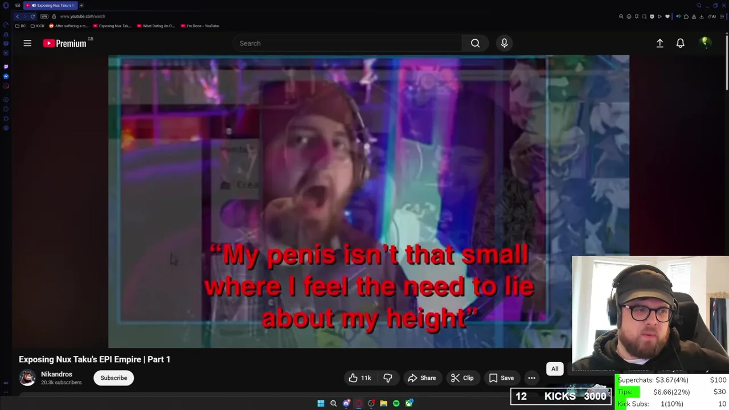Viewport: 729px width, 410px height.
Task: Open the KICK bookmarks folder
Action: click(38, 26)
